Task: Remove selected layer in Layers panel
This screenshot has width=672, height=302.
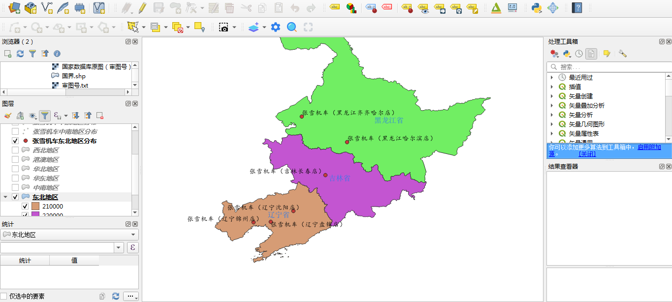Action: point(100,116)
